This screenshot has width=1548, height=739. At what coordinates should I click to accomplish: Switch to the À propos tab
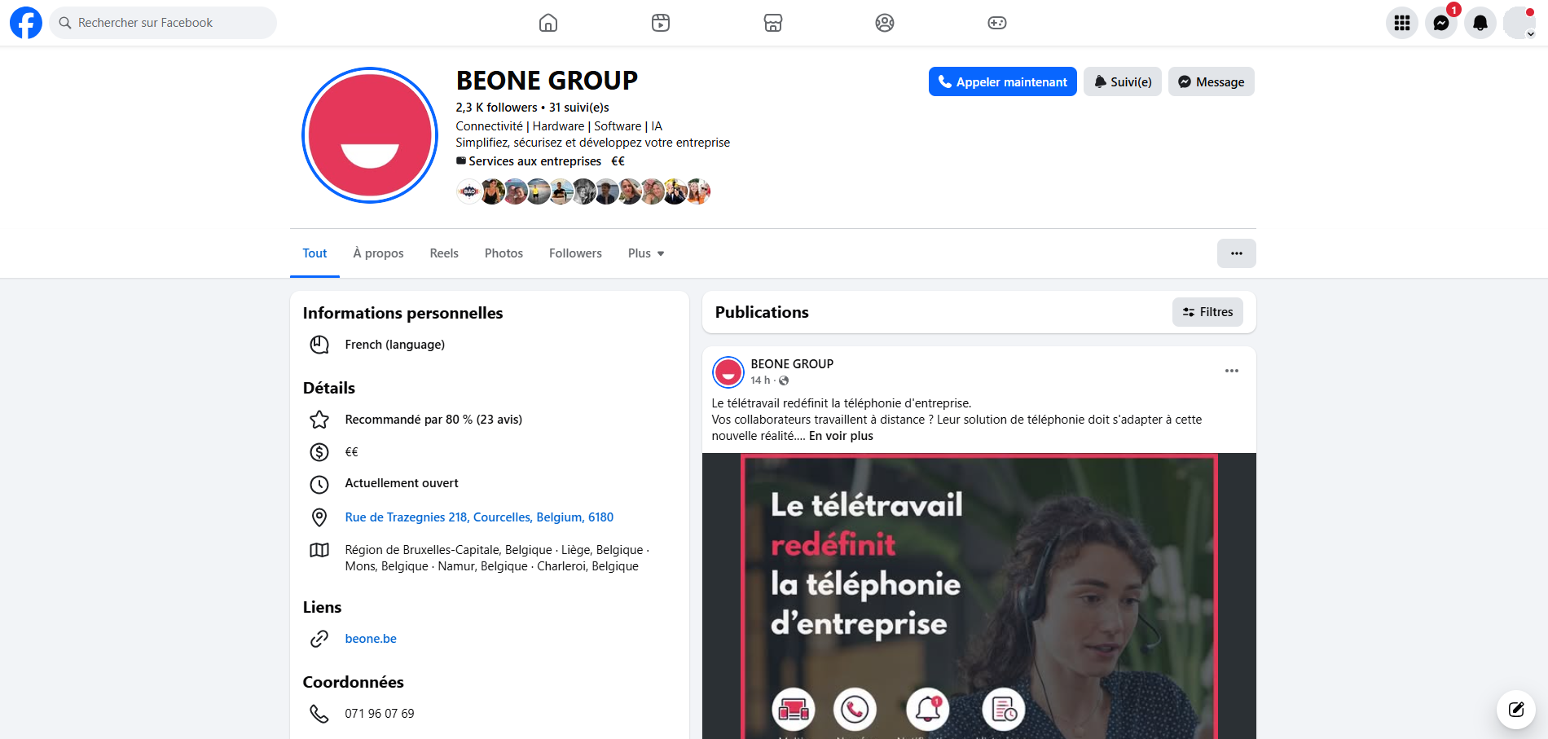378,253
